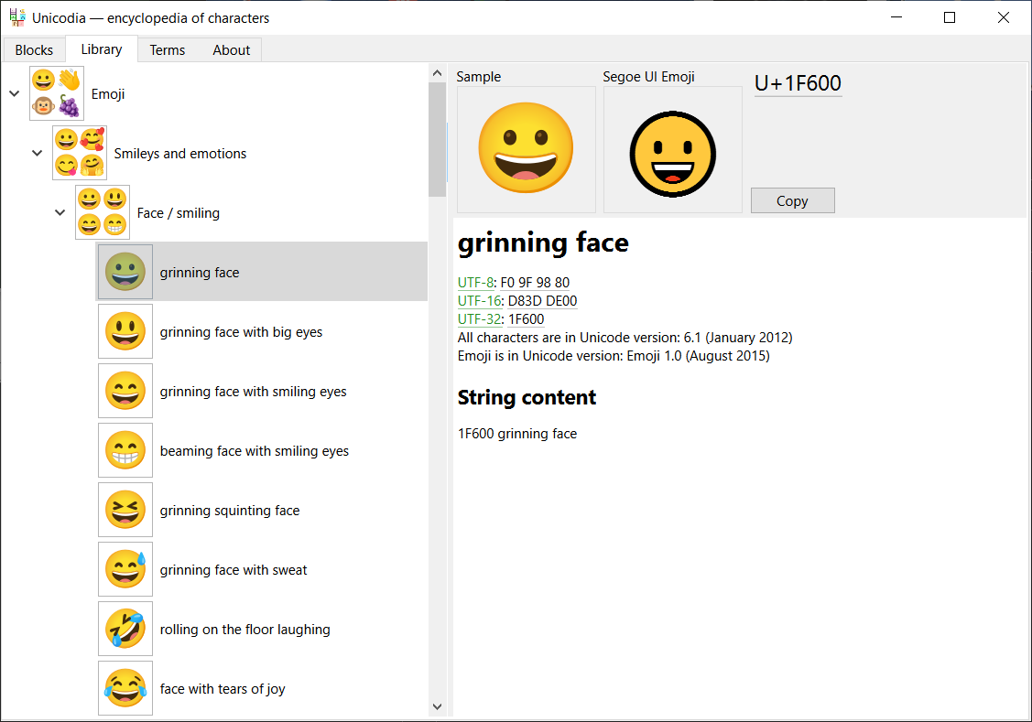
Task: Open the Terms tab
Action: point(167,50)
